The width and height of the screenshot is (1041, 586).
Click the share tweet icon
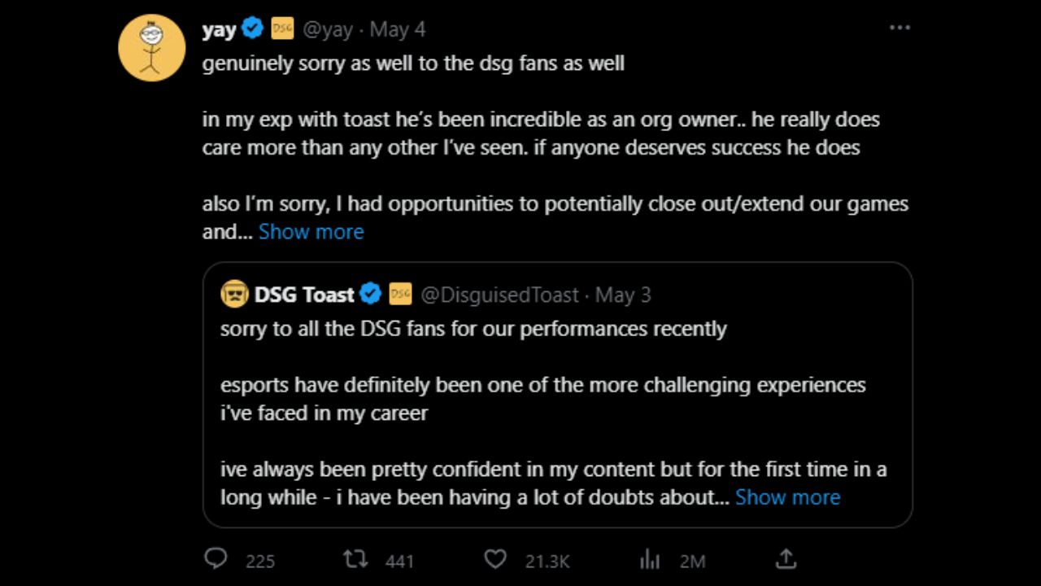pos(786,559)
